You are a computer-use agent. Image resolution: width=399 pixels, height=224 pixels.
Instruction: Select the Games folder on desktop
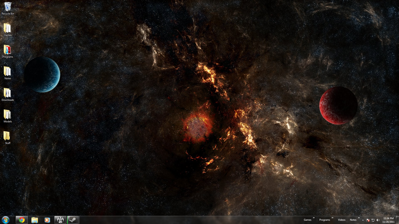pyautogui.click(x=7, y=29)
